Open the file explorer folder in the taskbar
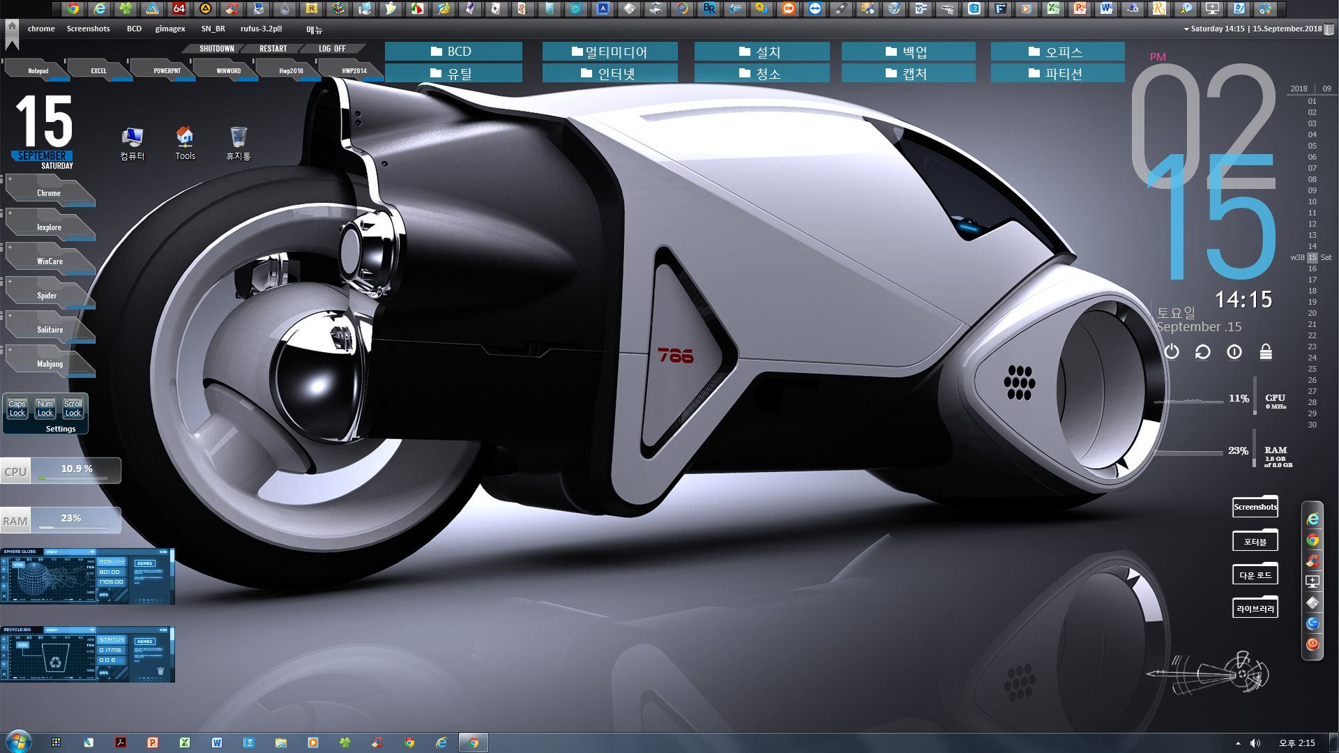The width and height of the screenshot is (1339, 753). [280, 743]
